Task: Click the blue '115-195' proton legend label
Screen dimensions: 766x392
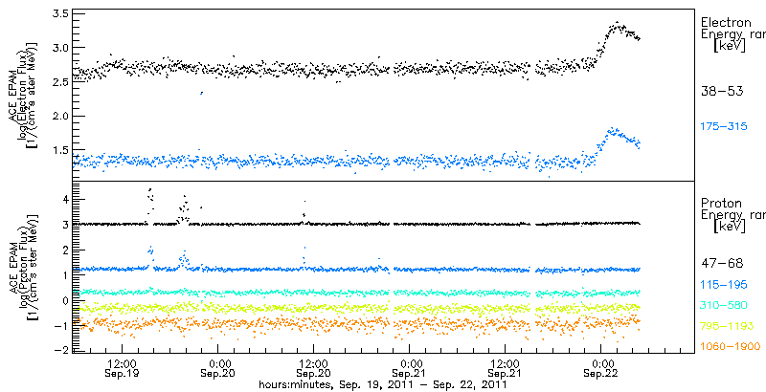Action: (724, 285)
